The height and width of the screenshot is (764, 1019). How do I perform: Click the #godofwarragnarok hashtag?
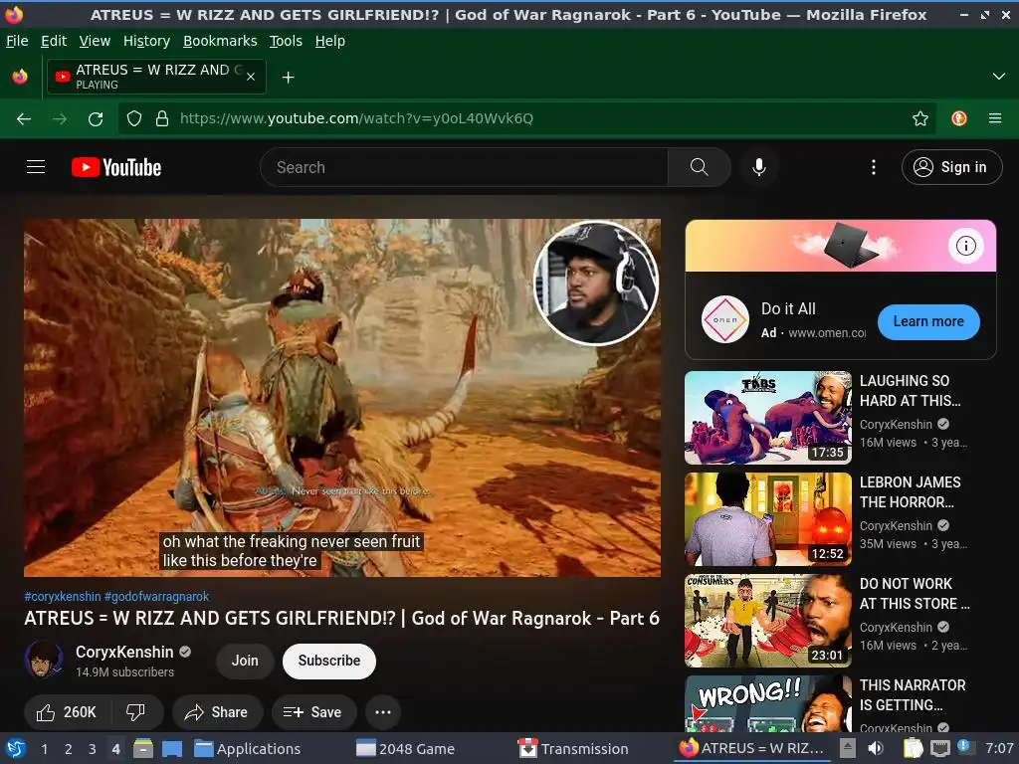[x=156, y=597]
